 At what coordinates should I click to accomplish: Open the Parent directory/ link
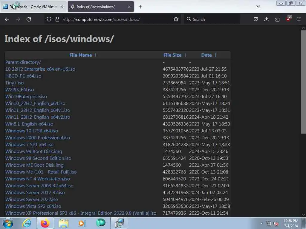[x=23, y=62]
